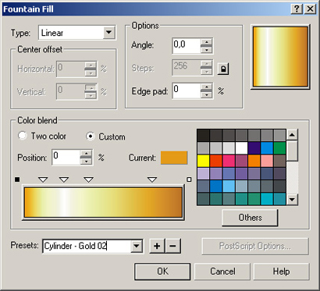Click the steps lock icon button
320x291 pixels.
pyautogui.click(x=223, y=69)
